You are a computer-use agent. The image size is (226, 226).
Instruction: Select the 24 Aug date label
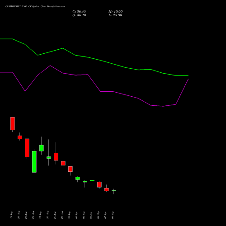point(33,215)
